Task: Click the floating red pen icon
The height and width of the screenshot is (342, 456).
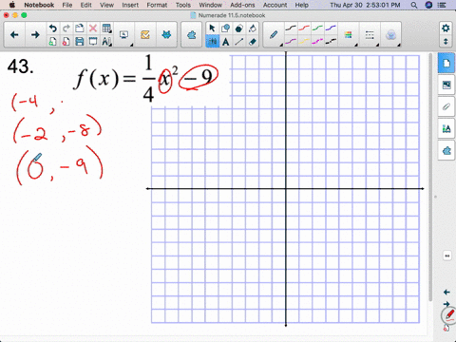Action: click(449, 314)
